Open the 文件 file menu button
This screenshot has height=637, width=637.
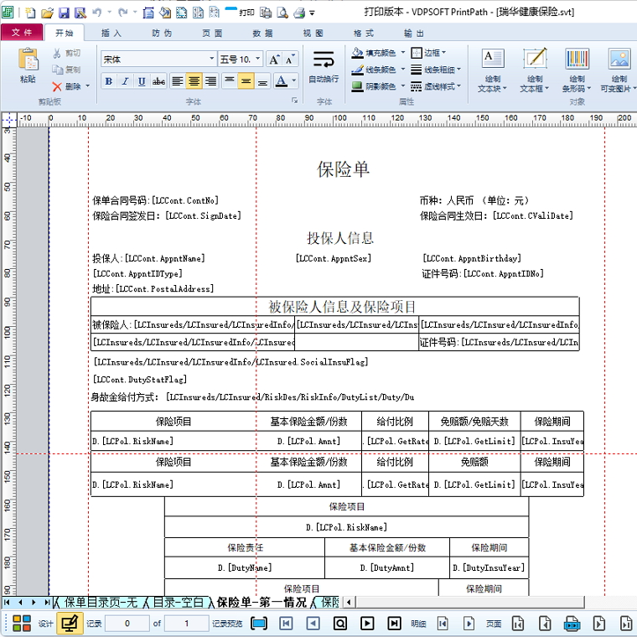tap(22, 33)
